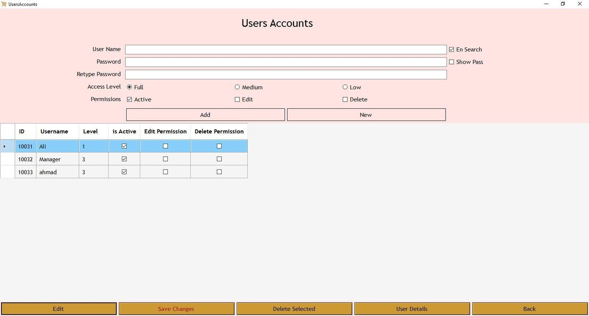Tick the Edit permission checkbox in form
The height and width of the screenshot is (316, 589).
[x=238, y=99]
